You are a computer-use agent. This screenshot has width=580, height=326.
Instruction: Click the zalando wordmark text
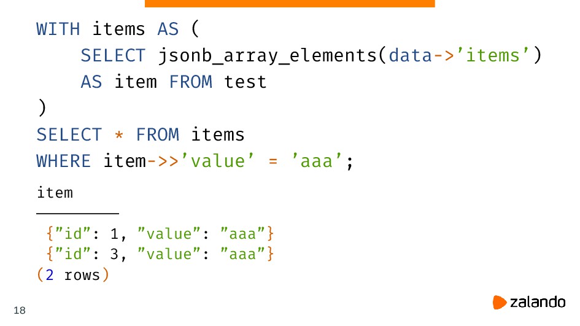pyautogui.click(x=538, y=302)
